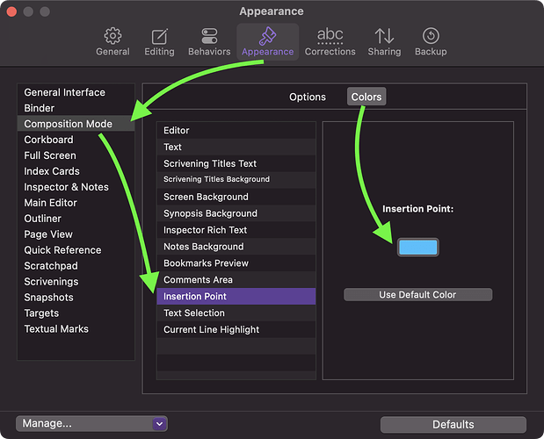
Task: Select Targets in the sidebar
Action: coord(76,313)
